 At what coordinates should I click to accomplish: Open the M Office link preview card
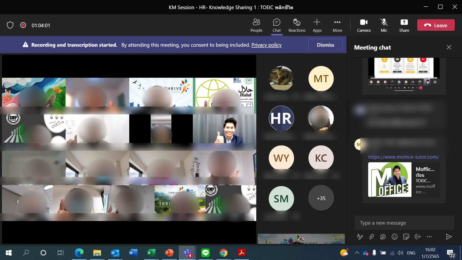[x=404, y=179]
